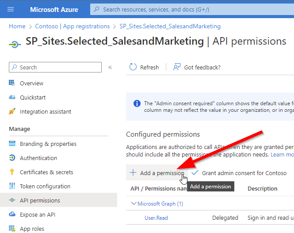
Task: Click the Overview grid icon
Action: [12, 83]
